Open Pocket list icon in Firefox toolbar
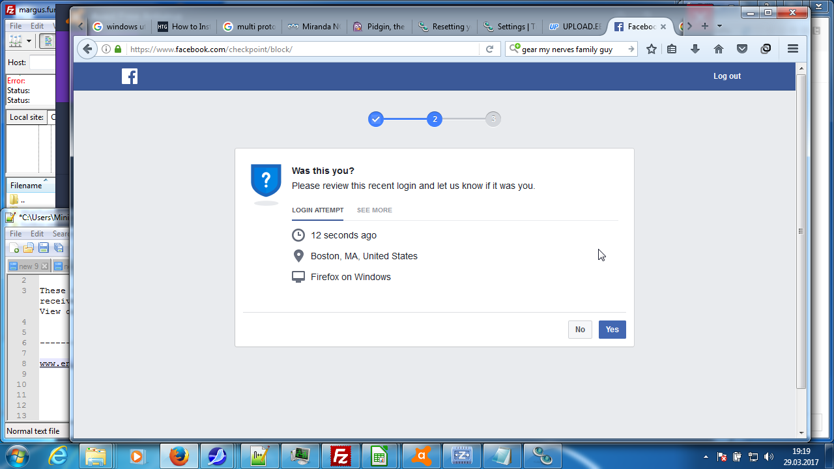This screenshot has width=834, height=469. click(742, 49)
